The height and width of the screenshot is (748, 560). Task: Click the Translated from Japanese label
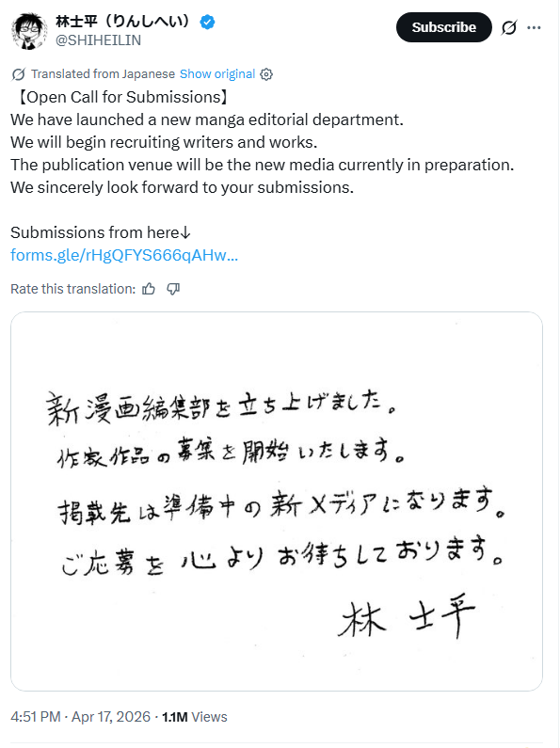(103, 74)
